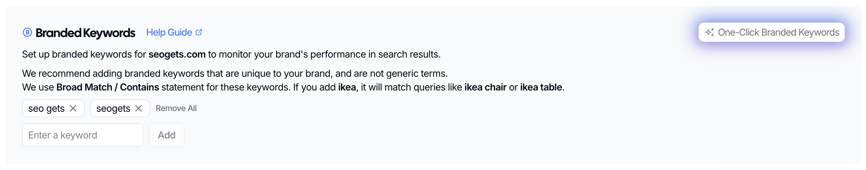Select the "seogets" keyword chip label
The width and height of the screenshot is (866, 170).
coord(113,109)
